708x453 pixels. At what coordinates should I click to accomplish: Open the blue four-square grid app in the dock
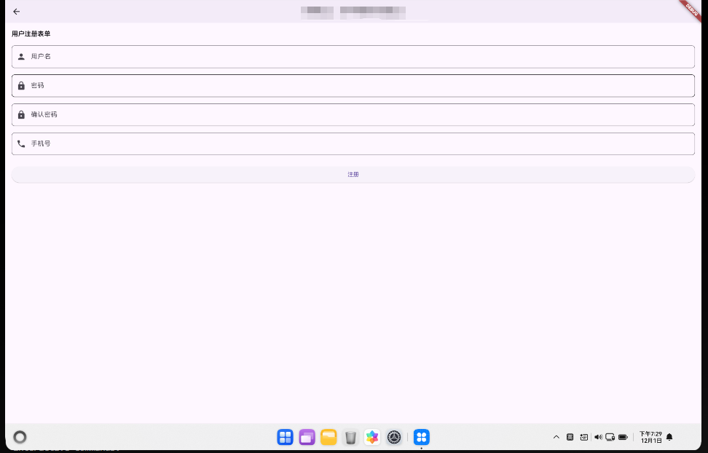tap(286, 437)
